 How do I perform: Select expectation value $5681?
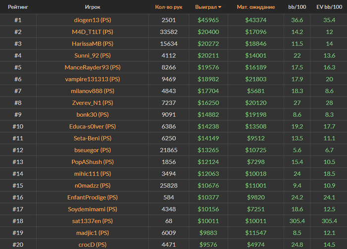(x=256, y=91)
